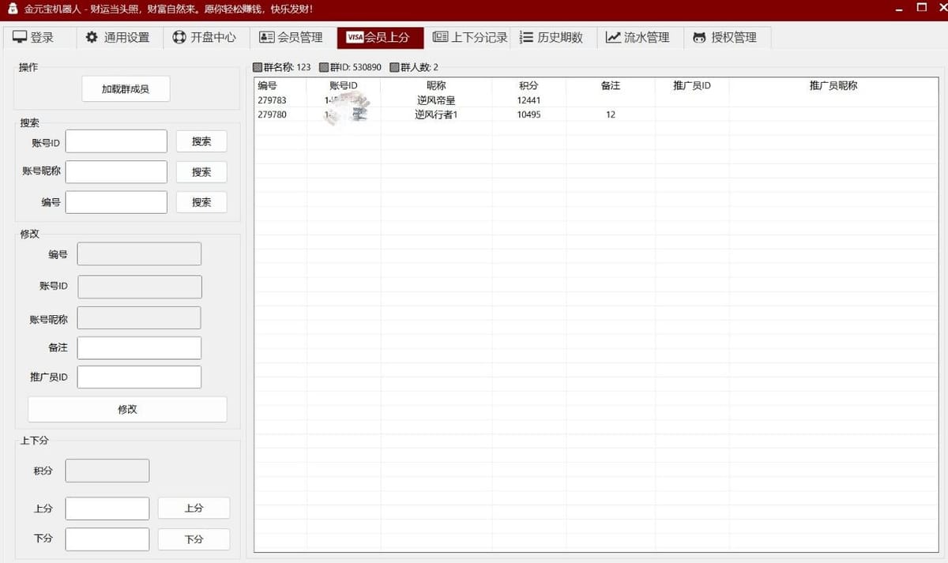Focus the 编号 input in the 搜索 section
The height and width of the screenshot is (563, 948).
tap(116, 202)
